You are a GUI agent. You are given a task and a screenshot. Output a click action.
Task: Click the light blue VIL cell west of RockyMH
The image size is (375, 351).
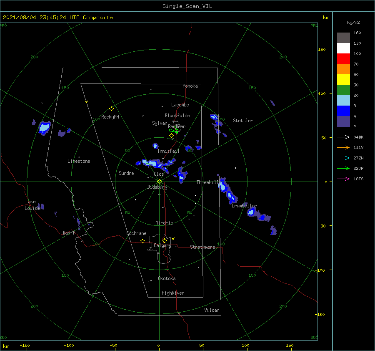[x=45, y=128]
